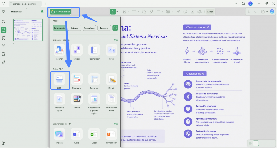The image size is (277, 148).
Task: Convert PDF to Imagen
Action: tap(59, 136)
